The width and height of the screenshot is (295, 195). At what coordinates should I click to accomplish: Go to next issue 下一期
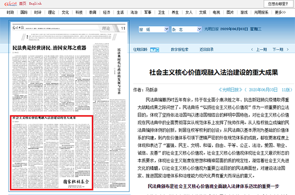(x=278, y=50)
